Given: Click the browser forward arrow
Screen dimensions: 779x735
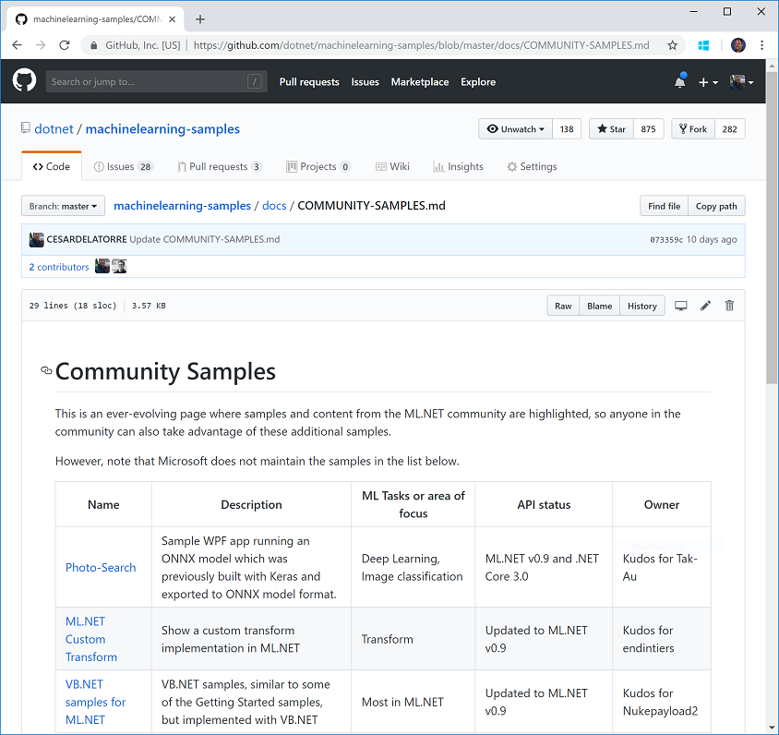Looking at the screenshot, I should [x=41, y=45].
